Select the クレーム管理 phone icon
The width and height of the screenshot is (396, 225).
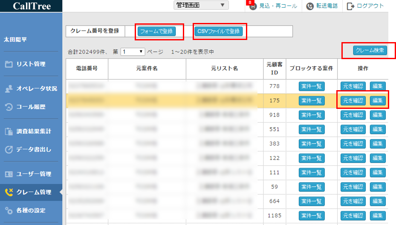point(9,192)
